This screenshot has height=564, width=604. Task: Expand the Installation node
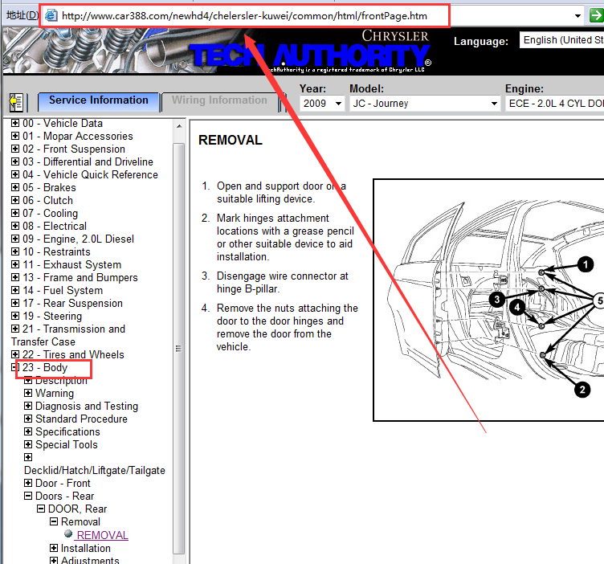coord(54,548)
